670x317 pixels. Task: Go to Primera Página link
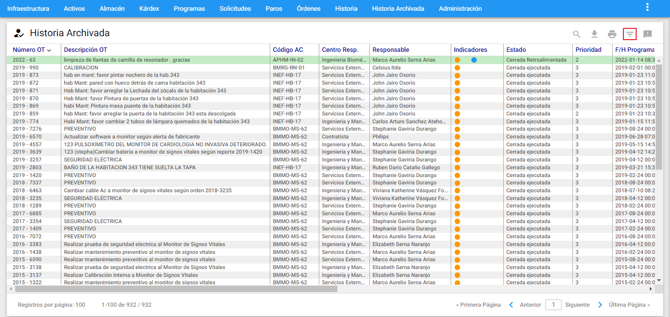478,305
